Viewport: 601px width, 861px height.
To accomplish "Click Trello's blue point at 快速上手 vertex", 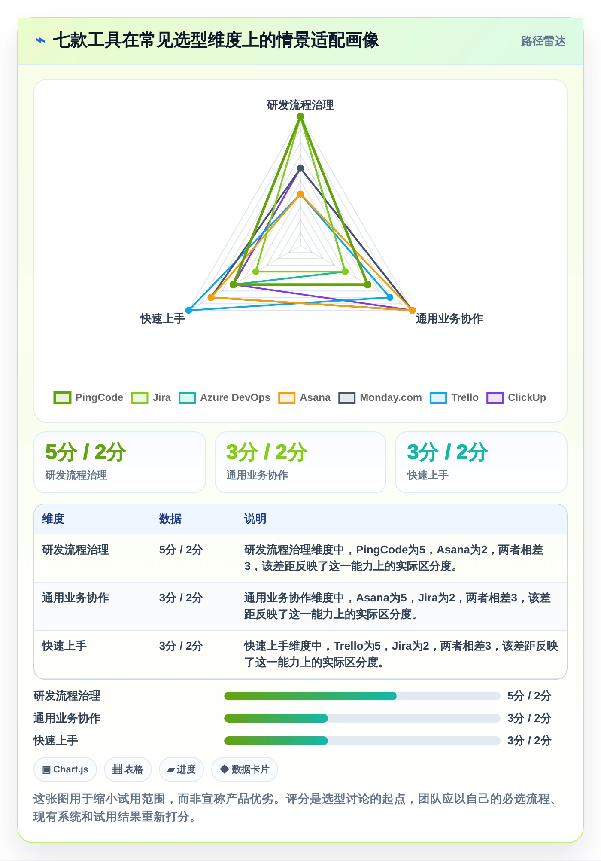I will (x=188, y=310).
